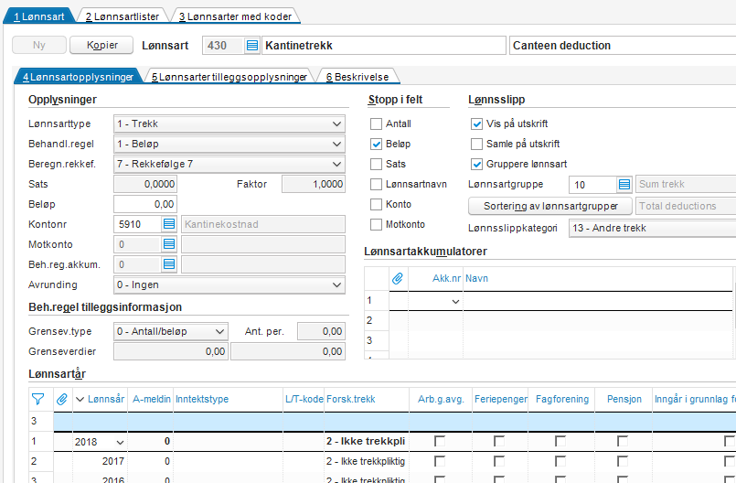Image resolution: width=736 pixels, height=483 pixels.
Task: Open lookup icon for Motkonto field
Action: pos(169,244)
